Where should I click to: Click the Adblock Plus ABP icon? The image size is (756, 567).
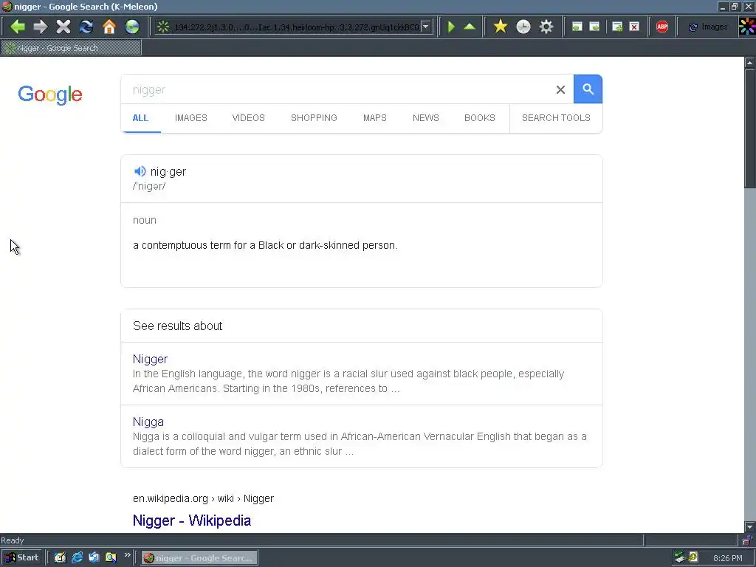[x=662, y=27]
